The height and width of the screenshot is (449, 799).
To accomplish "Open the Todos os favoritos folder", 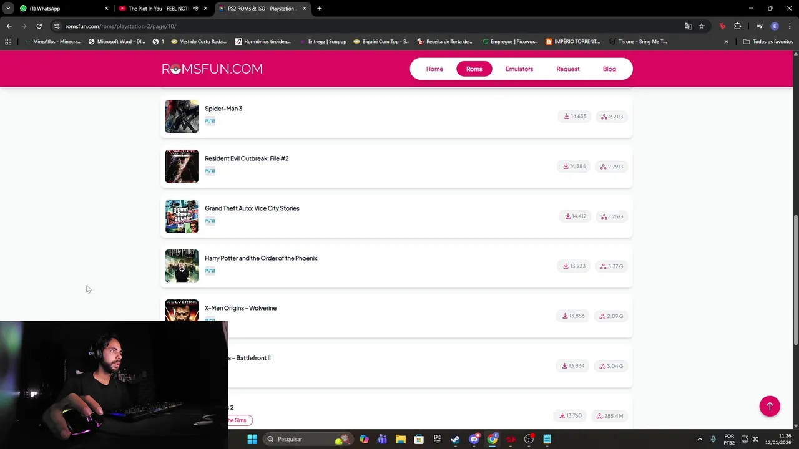I will point(768,42).
